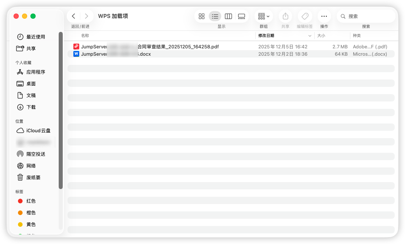Open 应用程序 in the sidebar
Screen dimensions: 405x244
pyautogui.click(x=36, y=72)
